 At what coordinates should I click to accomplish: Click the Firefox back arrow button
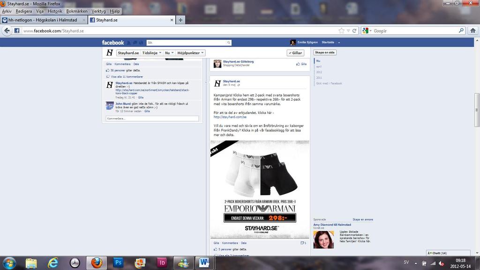(7, 30)
